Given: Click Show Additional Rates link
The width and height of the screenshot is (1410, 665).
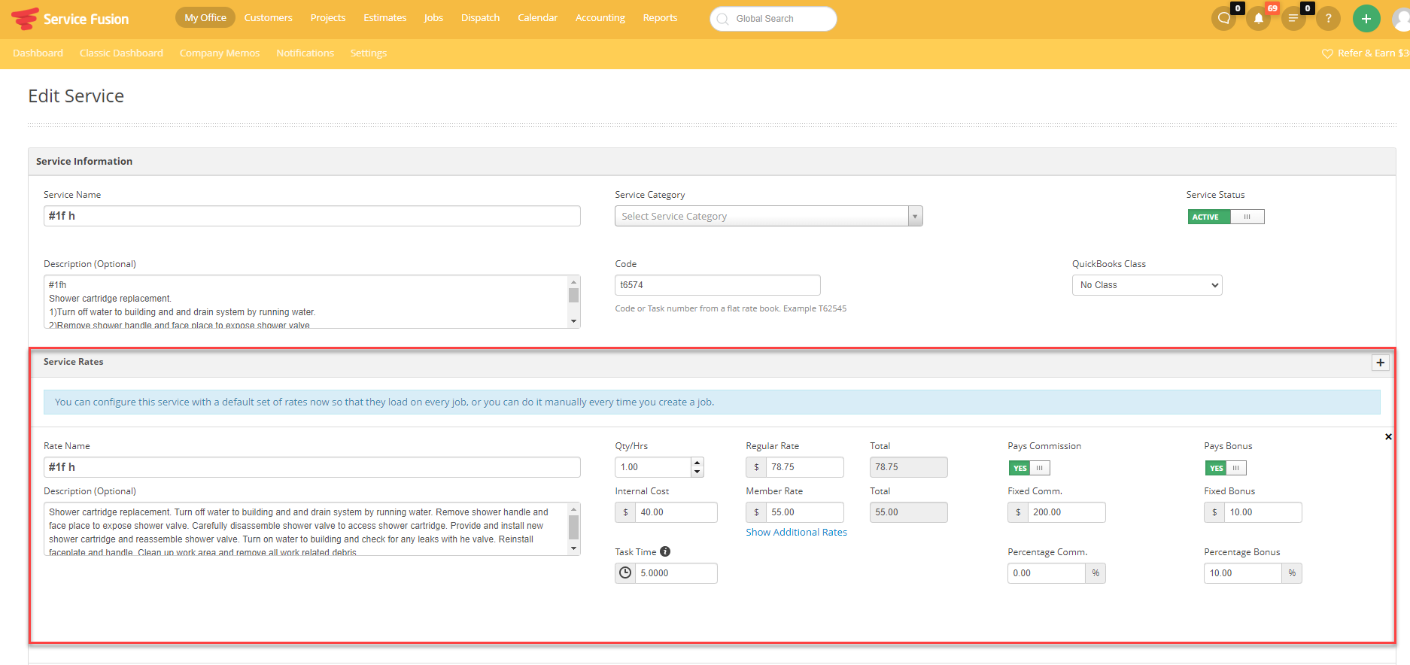Looking at the screenshot, I should click(796, 533).
